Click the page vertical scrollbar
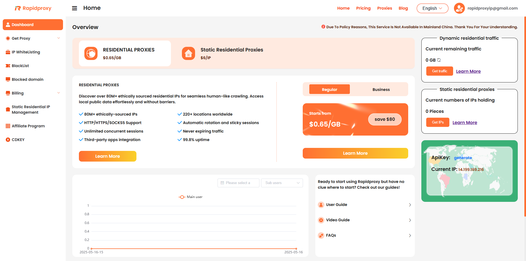Screen dimensions: 526x261 (525, 116)
